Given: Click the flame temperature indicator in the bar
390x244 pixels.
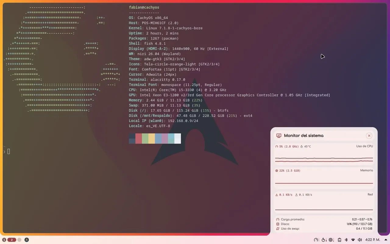Looking at the screenshot, I should (324, 240).
